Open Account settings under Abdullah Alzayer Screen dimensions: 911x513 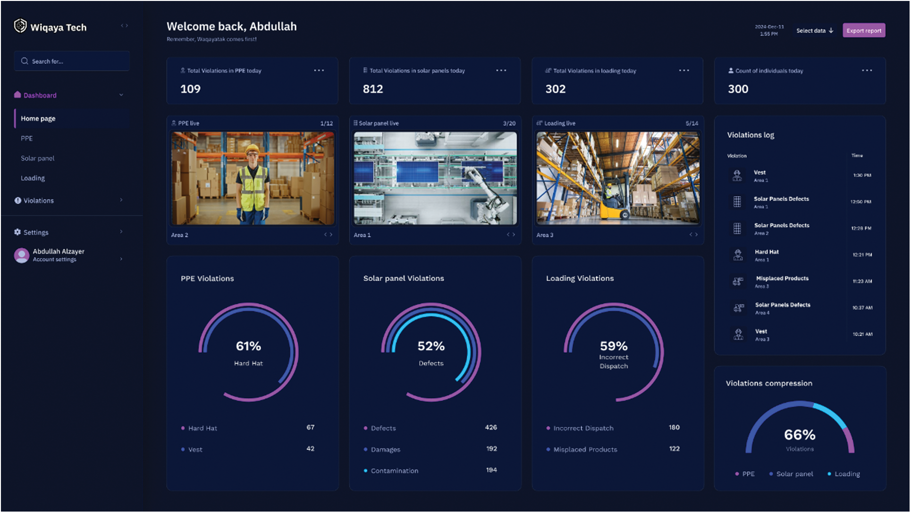[55, 260]
